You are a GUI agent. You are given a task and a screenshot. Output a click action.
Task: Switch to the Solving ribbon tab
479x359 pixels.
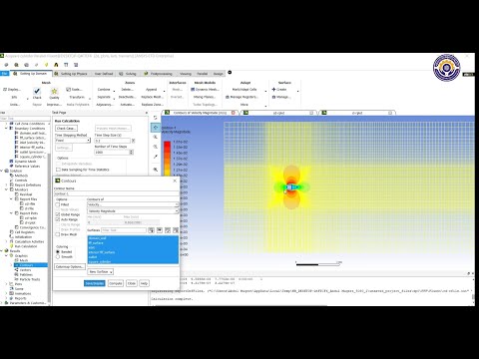[x=128, y=74]
